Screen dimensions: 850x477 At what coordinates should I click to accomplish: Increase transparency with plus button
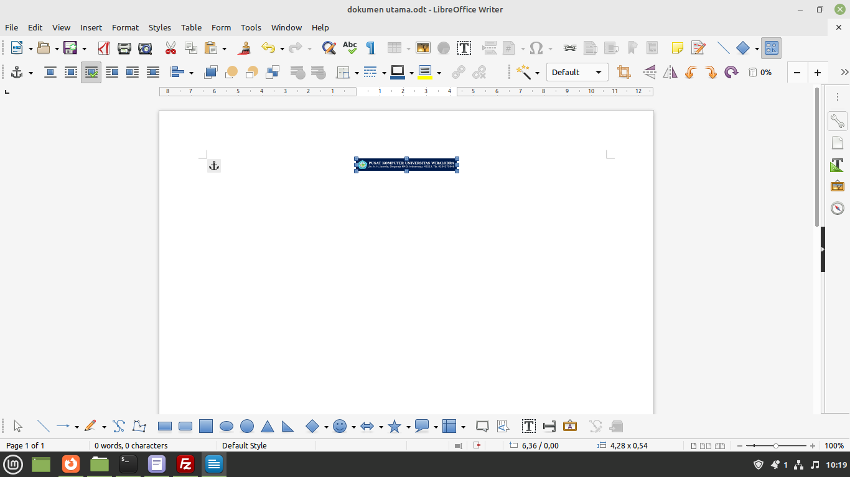click(x=818, y=73)
